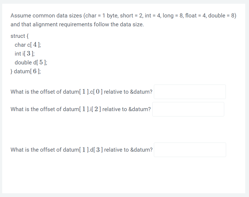Select the blue array size 3 in int i
The width and height of the screenshot is (249, 197).
[x=28, y=53]
